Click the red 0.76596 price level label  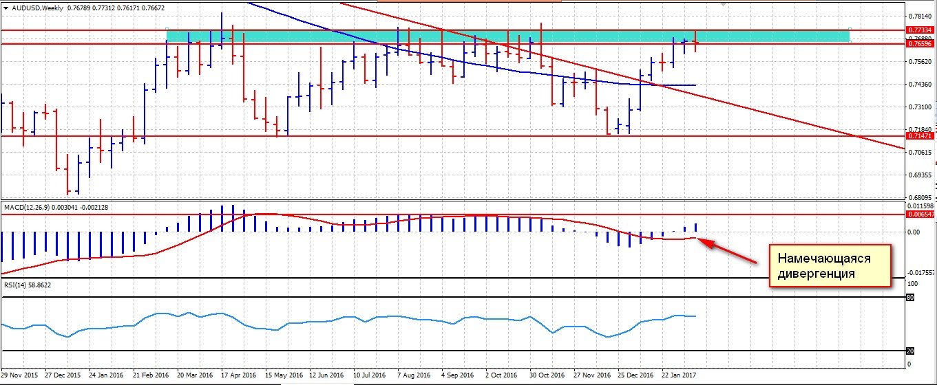coord(920,43)
